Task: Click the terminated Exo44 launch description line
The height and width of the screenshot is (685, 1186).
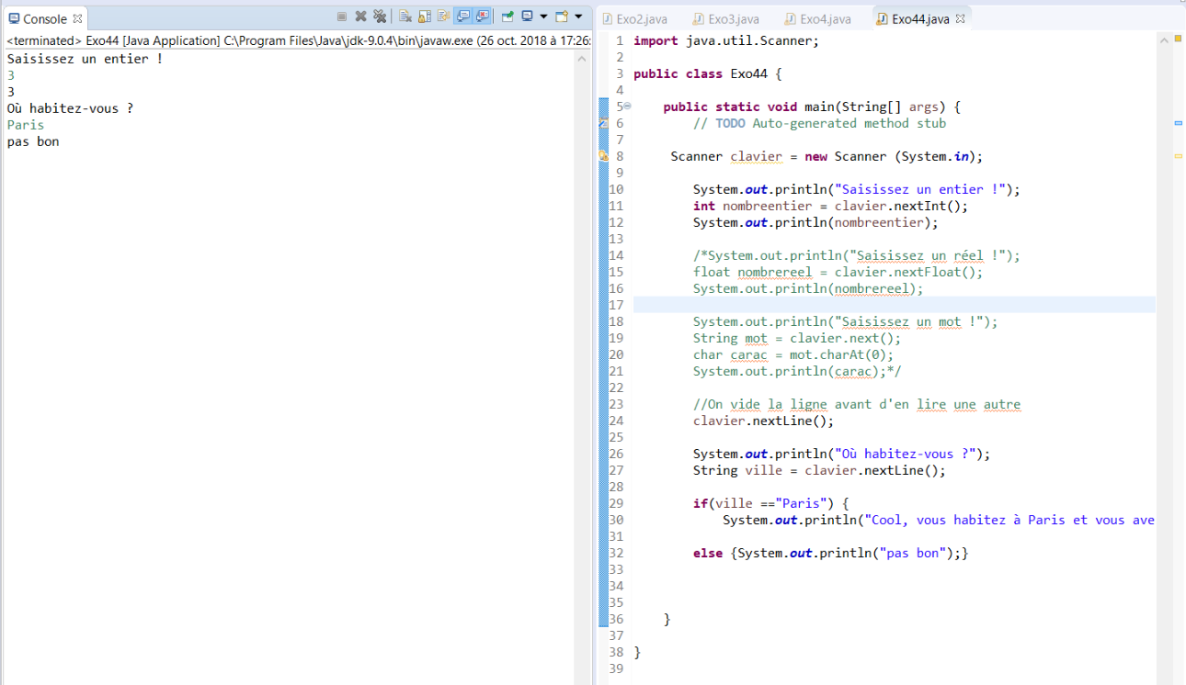Action: [299, 40]
